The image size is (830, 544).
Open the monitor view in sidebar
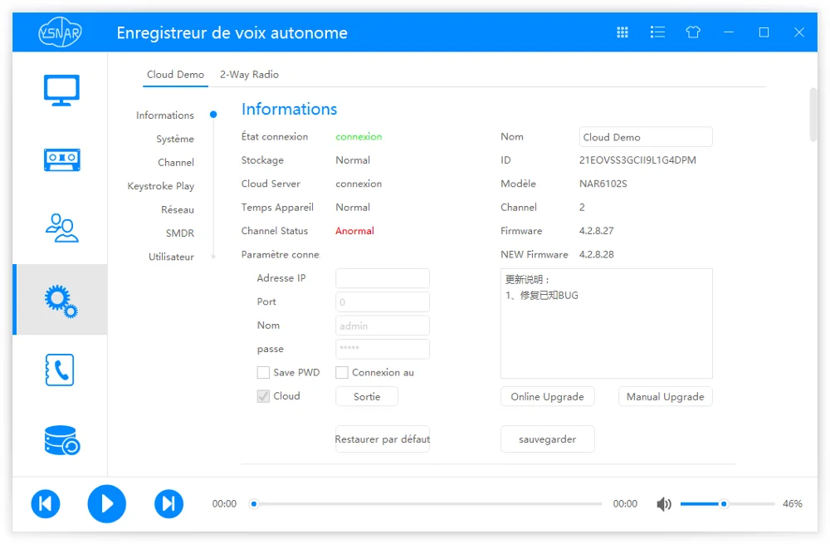pos(61,90)
